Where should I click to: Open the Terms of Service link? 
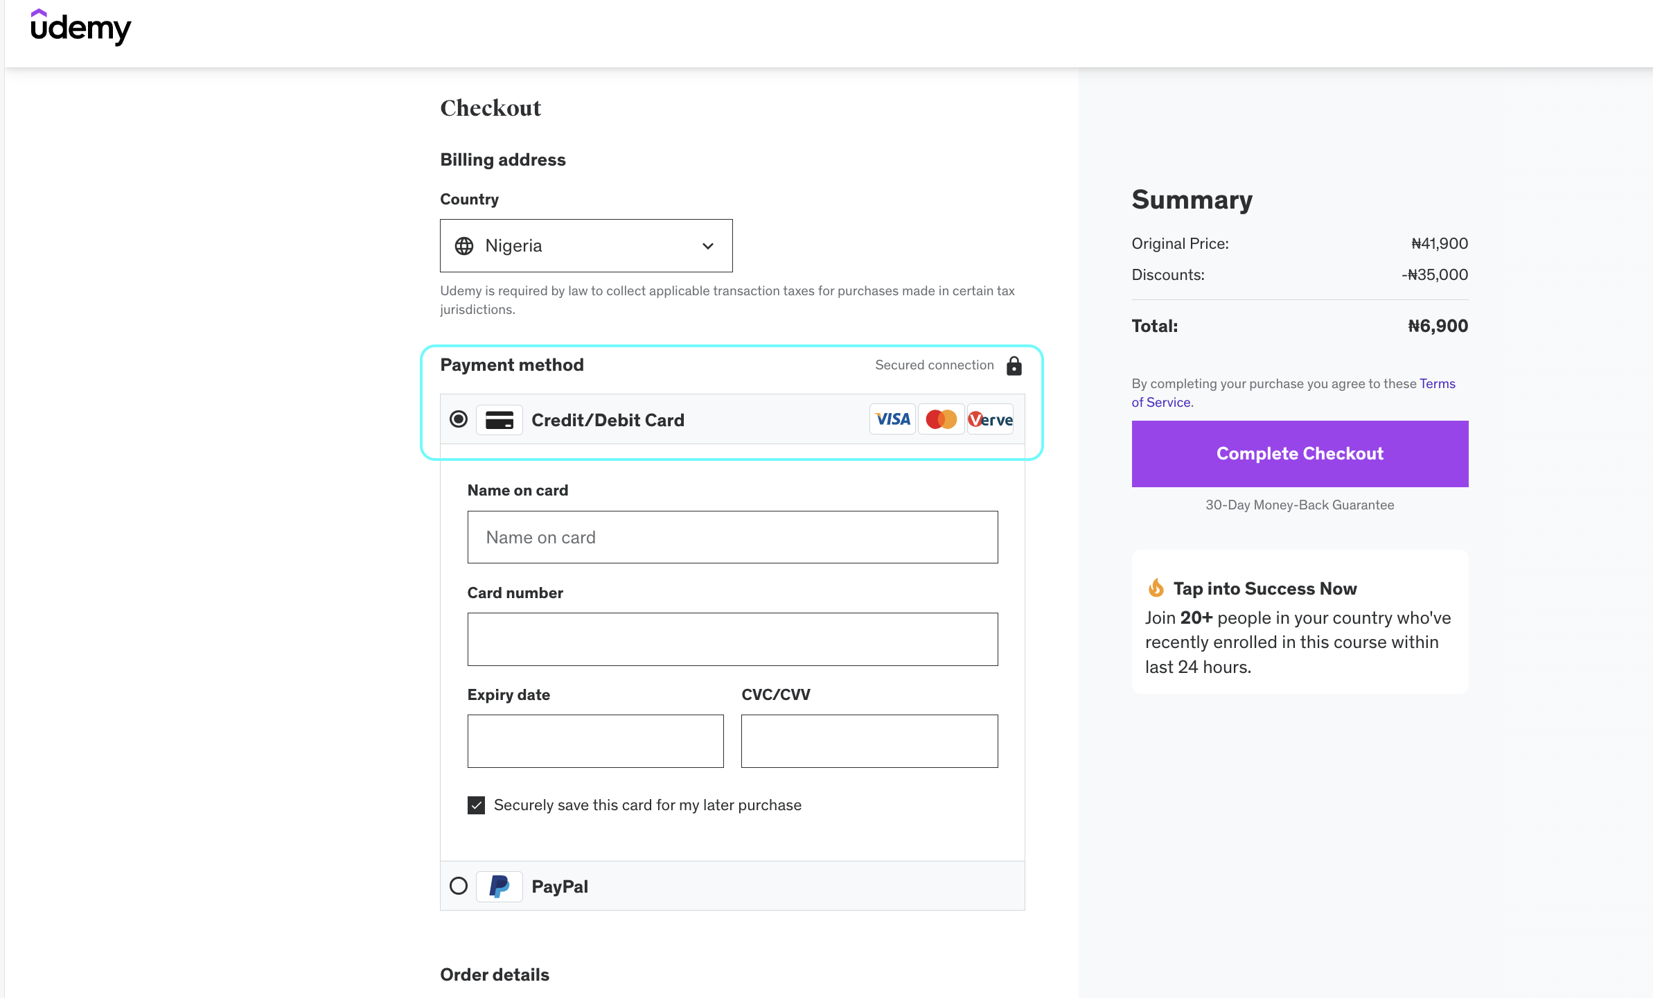coord(1437,383)
